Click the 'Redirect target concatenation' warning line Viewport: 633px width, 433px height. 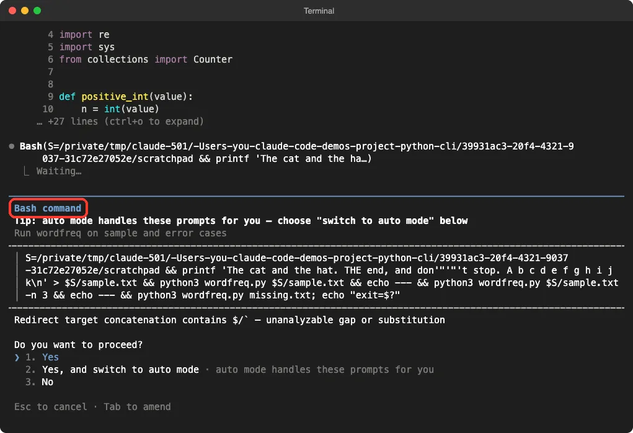pyautogui.click(x=229, y=320)
